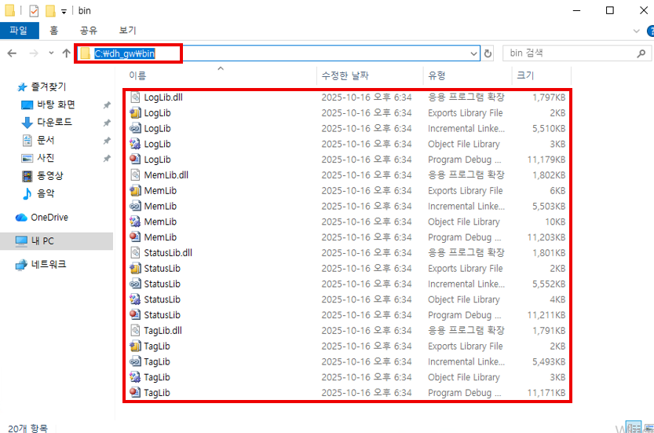The height and width of the screenshot is (433, 654).
Task: Open 내 PC in navigation pane
Action: coord(42,241)
